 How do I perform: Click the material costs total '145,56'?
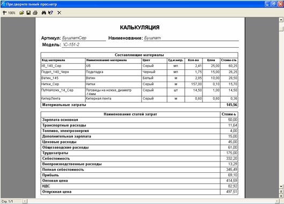[x=231, y=105]
